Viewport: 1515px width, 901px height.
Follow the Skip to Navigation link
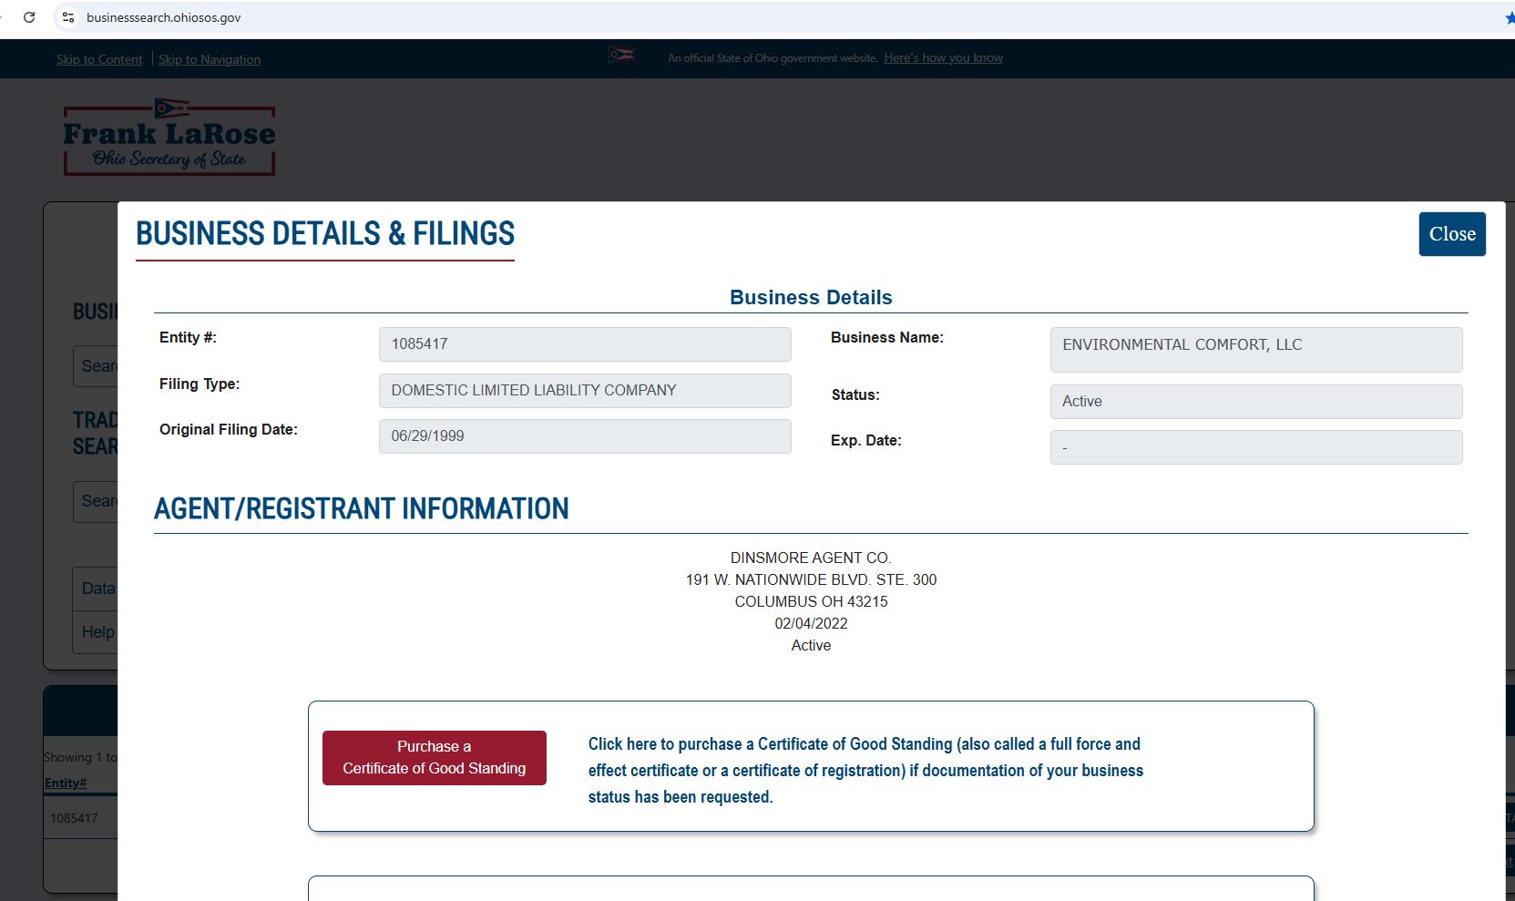(210, 59)
